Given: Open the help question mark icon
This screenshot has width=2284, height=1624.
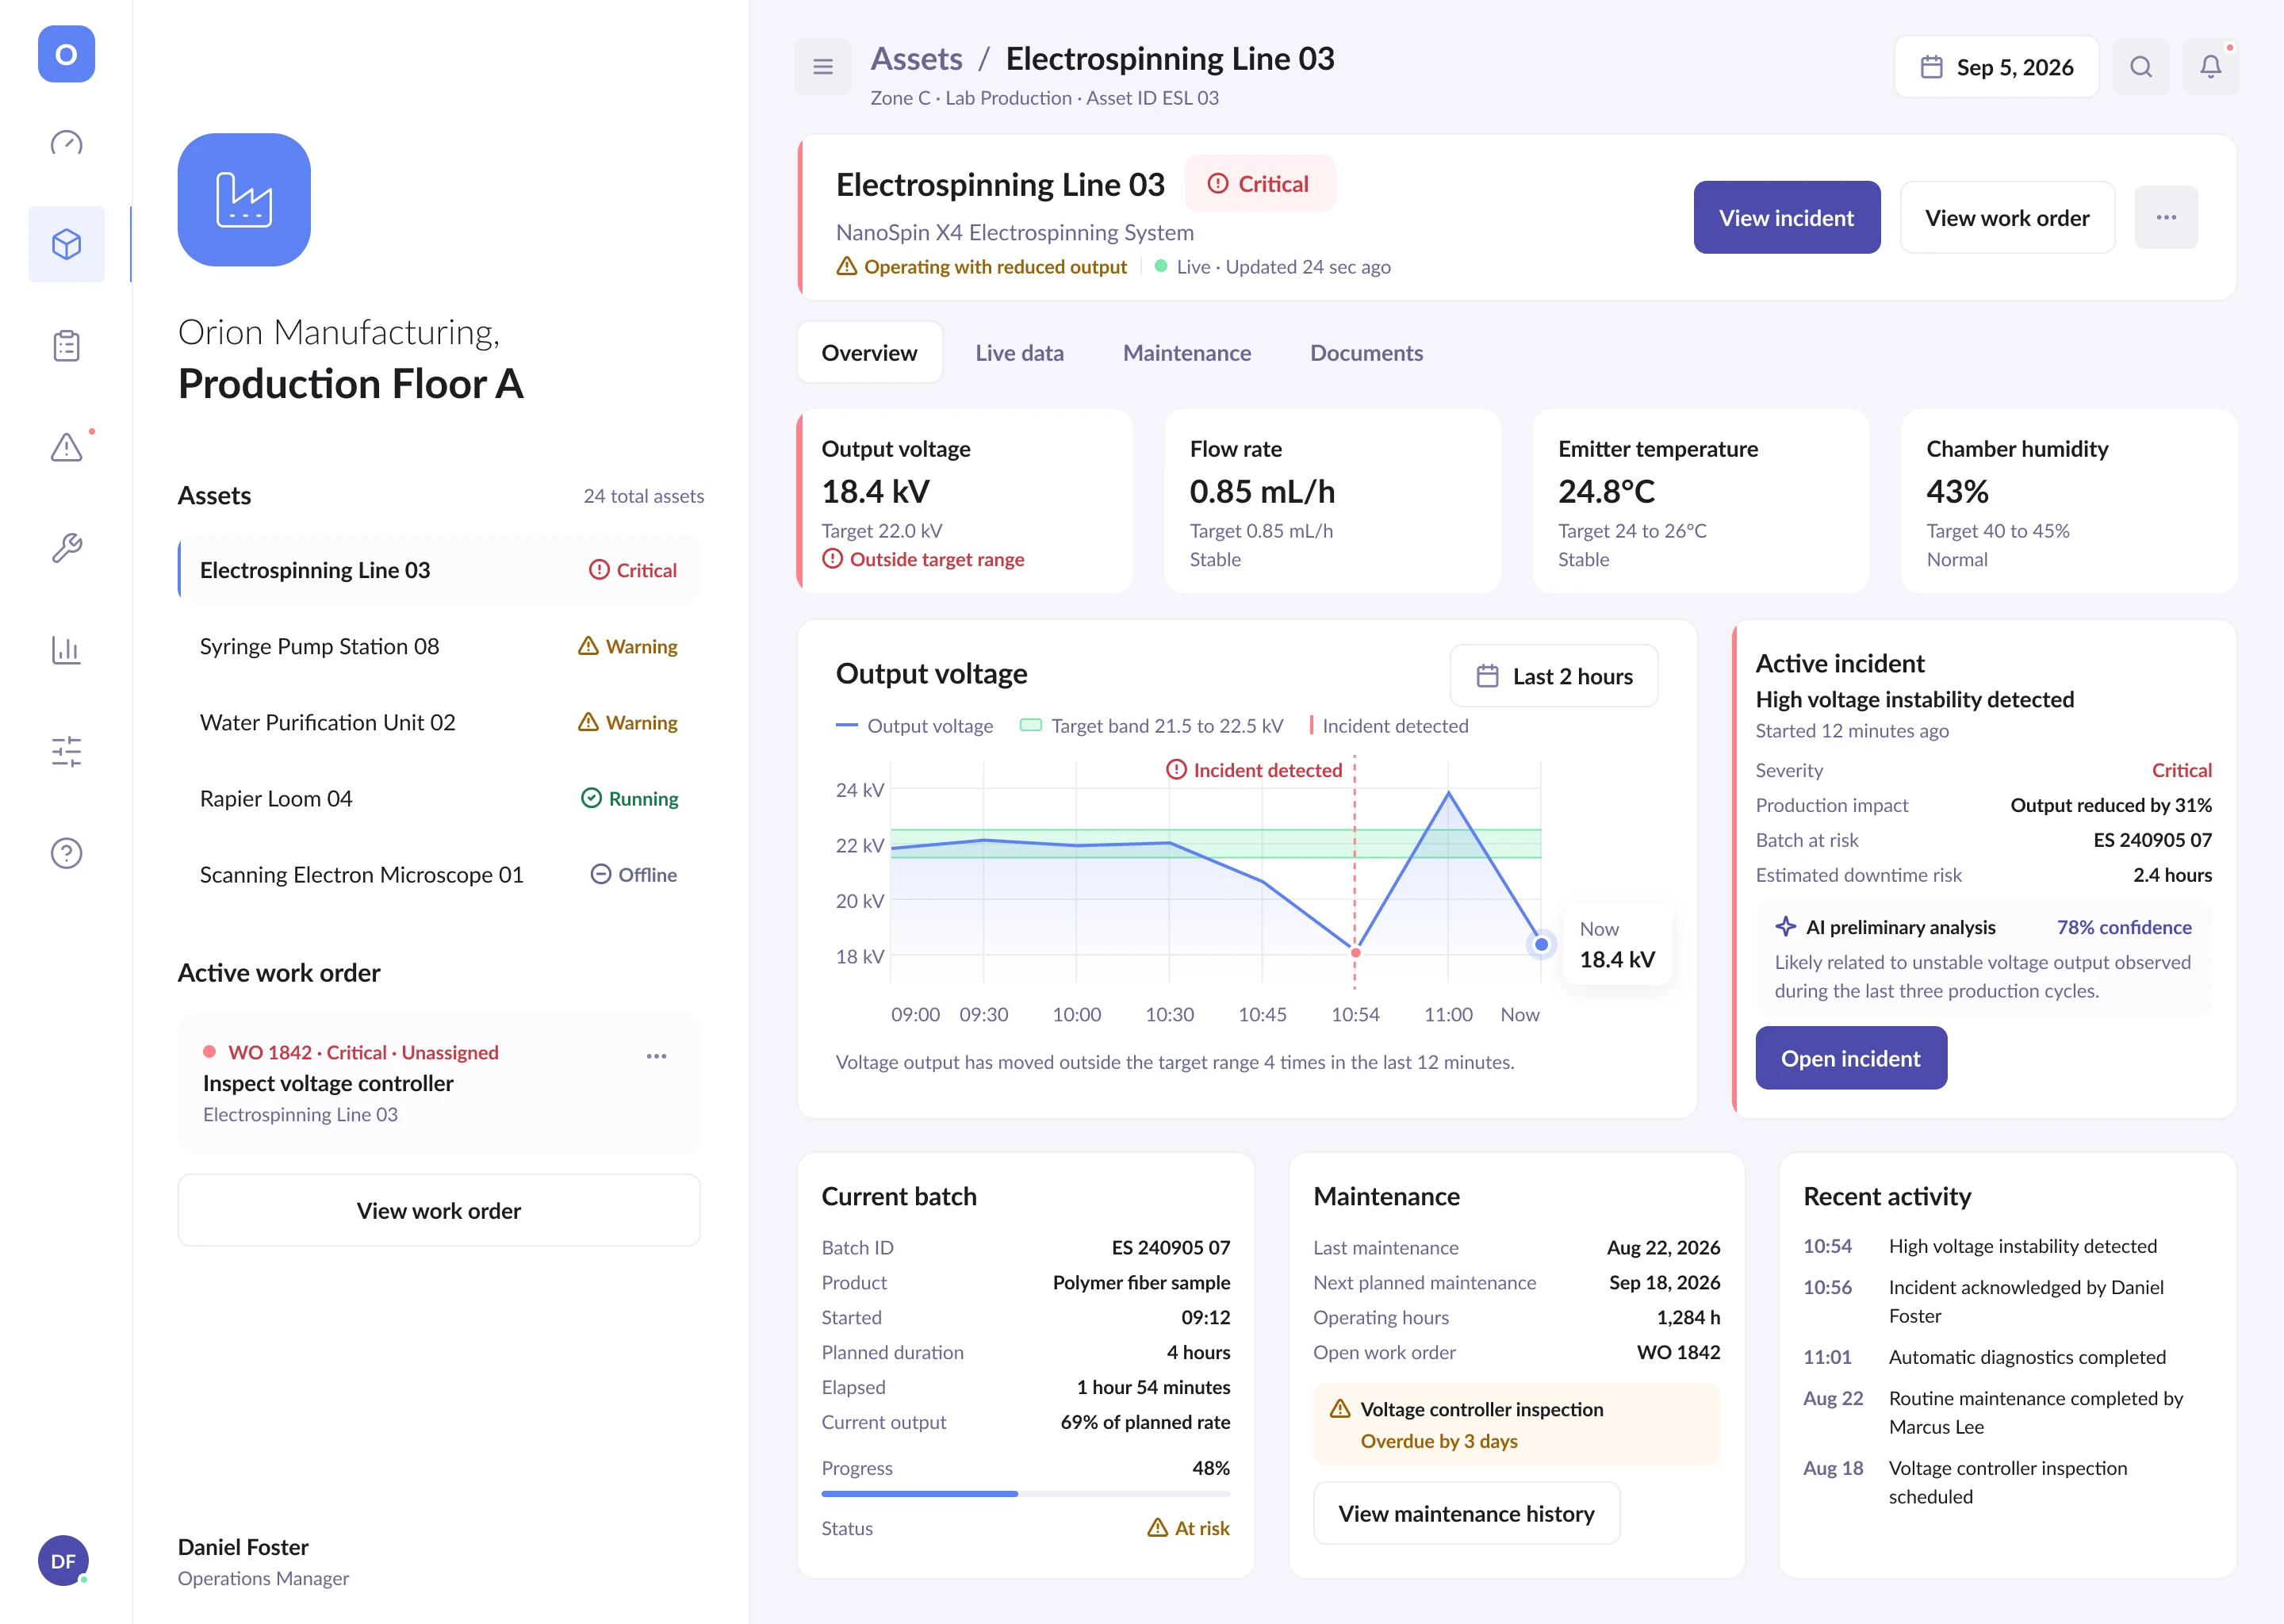Looking at the screenshot, I should click(x=66, y=853).
